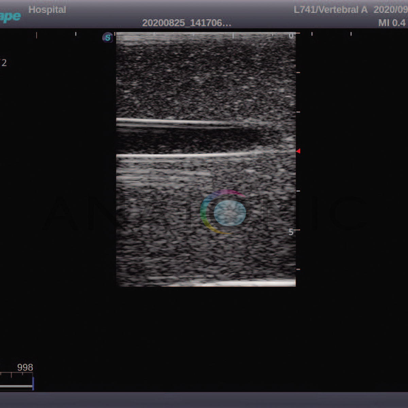Click the probe orientation S marker icon
This screenshot has height=408, width=408.
(107, 37)
